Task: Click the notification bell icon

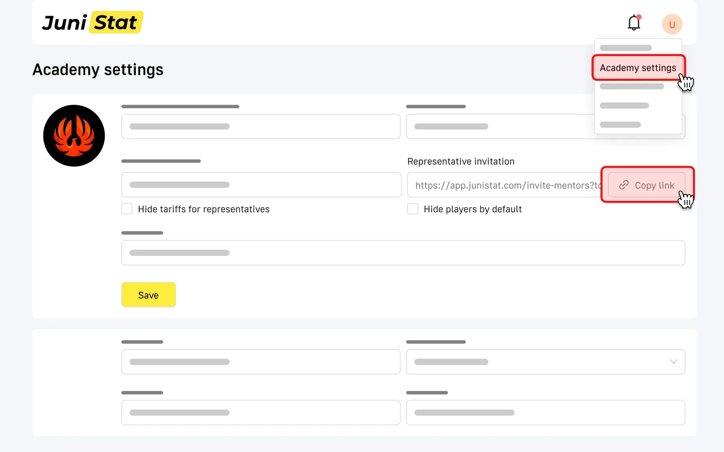Action: coord(633,23)
